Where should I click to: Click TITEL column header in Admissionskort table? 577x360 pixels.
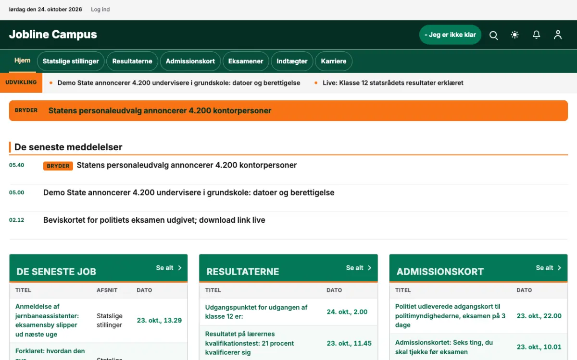(x=403, y=290)
